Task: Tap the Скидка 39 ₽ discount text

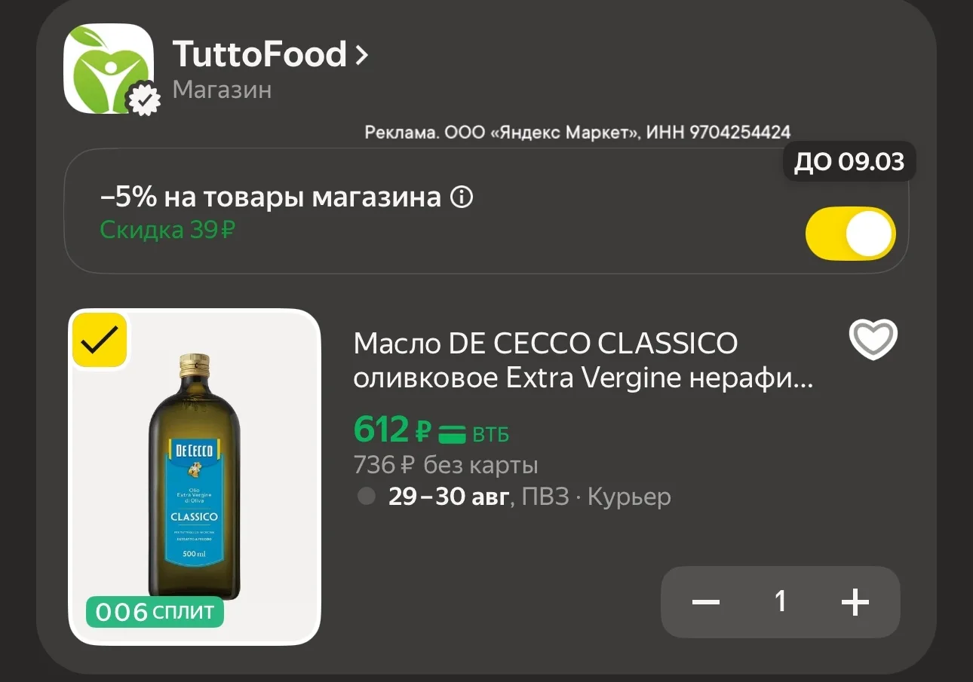Action: [167, 230]
